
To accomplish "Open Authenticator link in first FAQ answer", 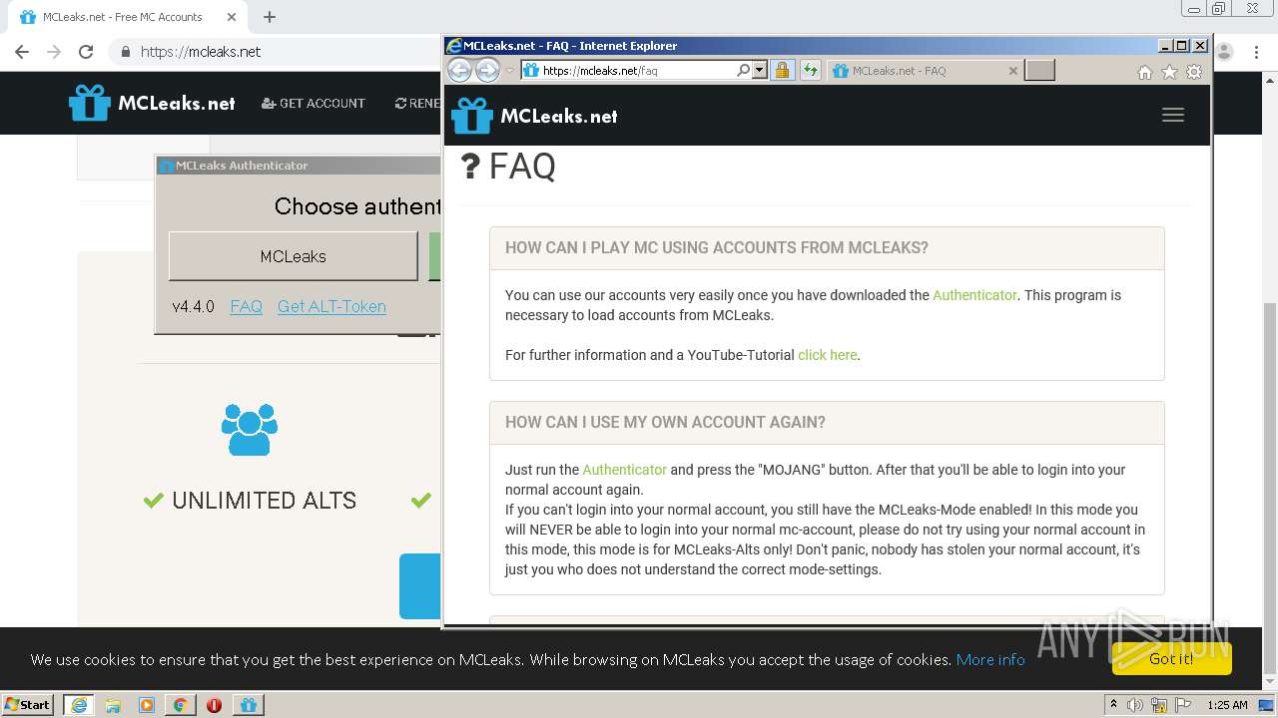I will (x=974, y=295).
